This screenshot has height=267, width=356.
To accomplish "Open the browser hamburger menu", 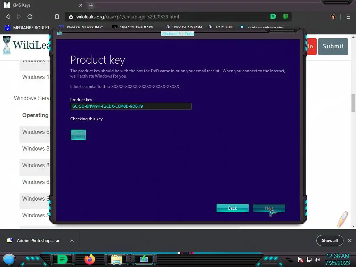I will 348,17.
